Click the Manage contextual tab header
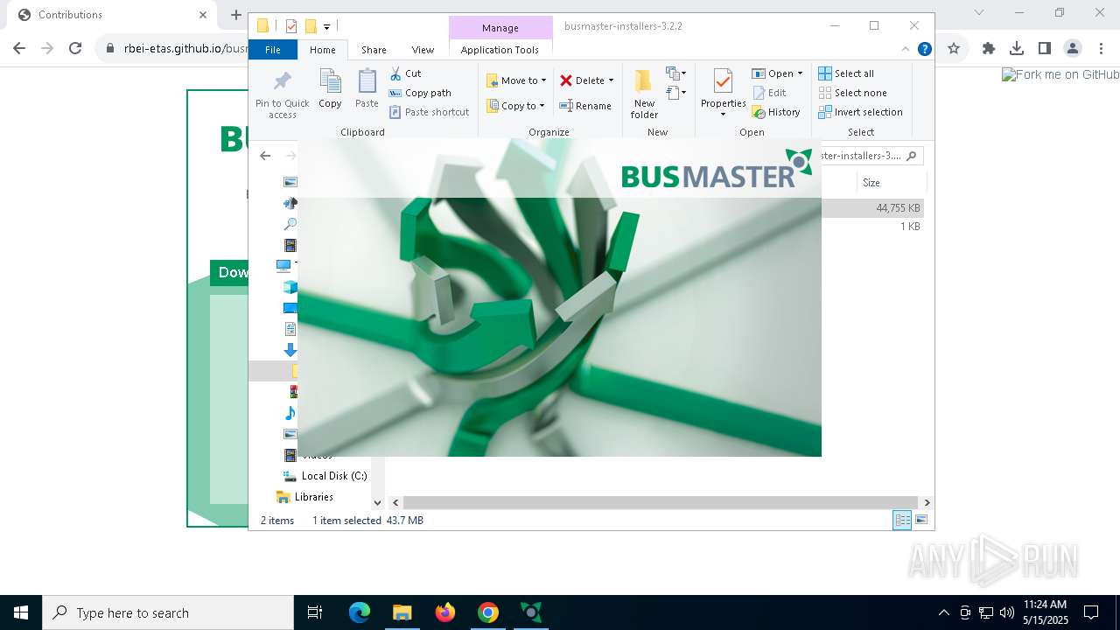Viewport: 1120px width, 630px height. (500, 28)
